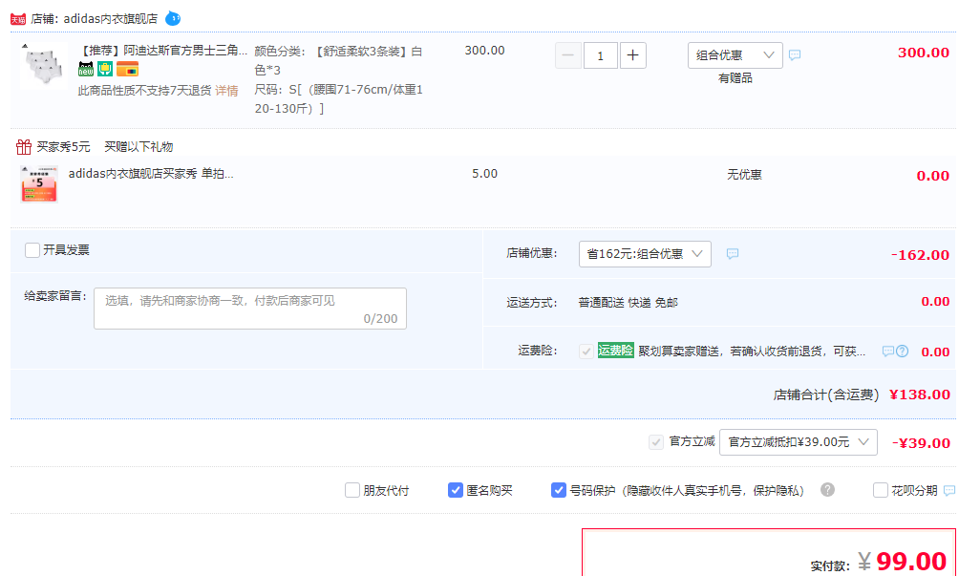Click the red 300.00 item subtotal
The image size is (959, 576).
pos(924,53)
